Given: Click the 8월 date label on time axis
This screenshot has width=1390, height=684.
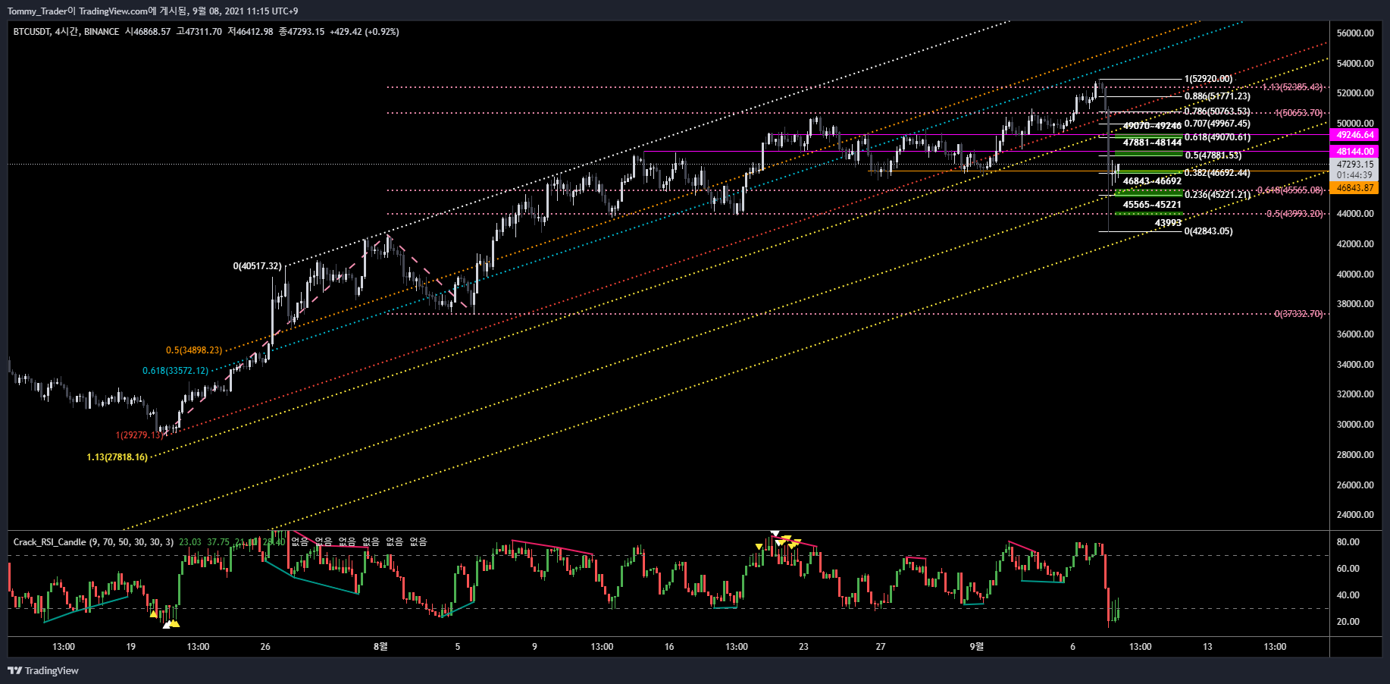Looking at the screenshot, I should pos(380,647).
